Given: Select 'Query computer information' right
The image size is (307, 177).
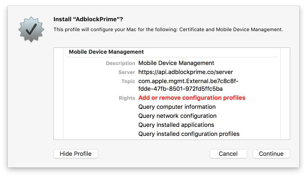Looking at the screenshot, I should tap(177, 107).
